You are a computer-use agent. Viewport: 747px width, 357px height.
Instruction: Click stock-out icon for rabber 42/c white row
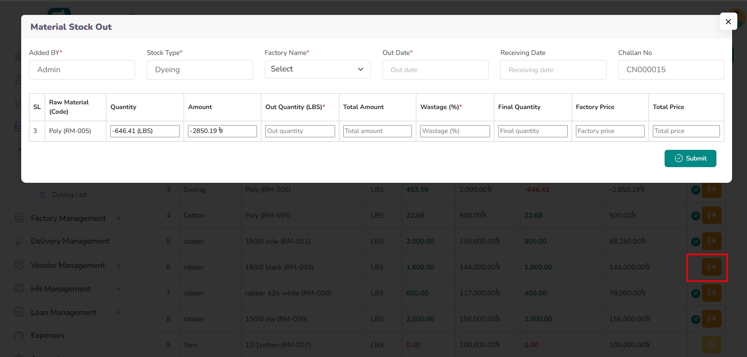[711, 293]
